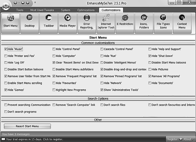This screenshot has height=142, width=196.
Task: Check Hide 'Computer' checkbox
Action: 54,56
